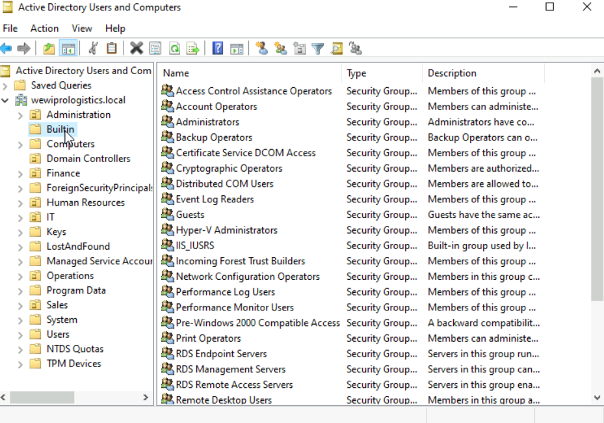This screenshot has width=604, height=423.
Task: Open the File menu
Action: (x=10, y=29)
